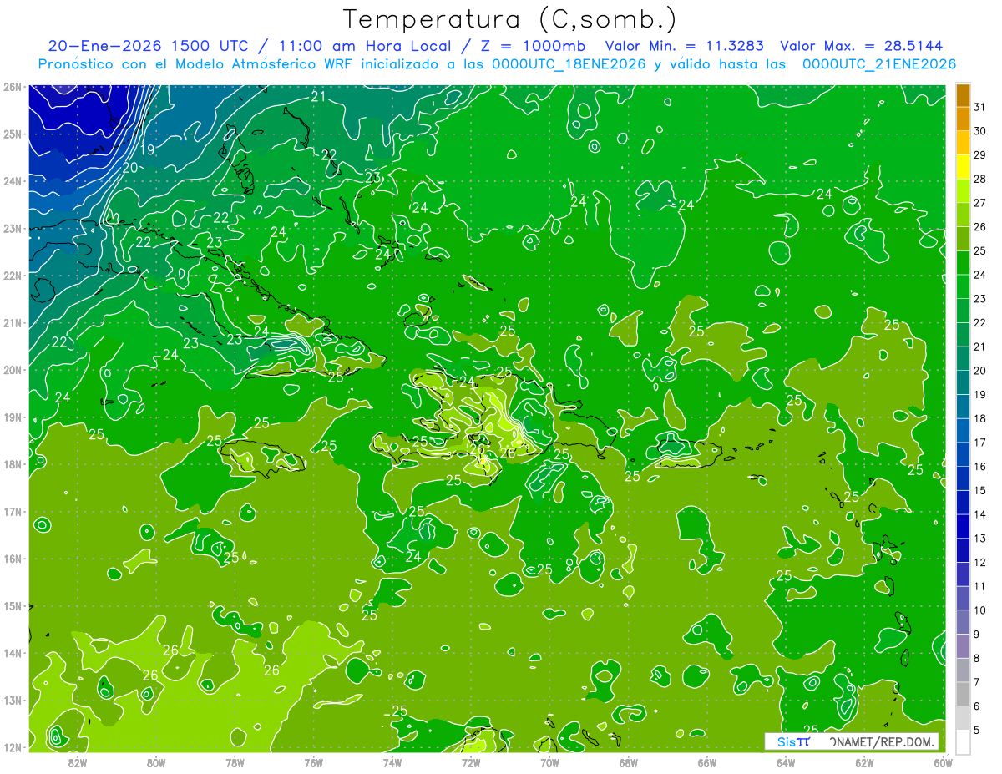The height and width of the screenshot is (774, 1002).
Task: Click the "24N" latitude axis label
Action: (12, 181)
